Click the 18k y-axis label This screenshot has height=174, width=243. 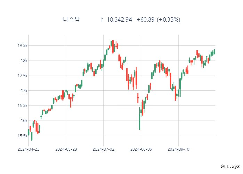[24, 61]
